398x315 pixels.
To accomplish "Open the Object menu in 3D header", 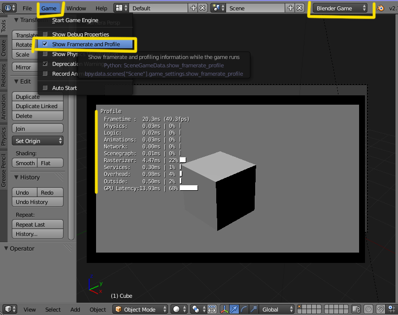I will pos(98,310).
